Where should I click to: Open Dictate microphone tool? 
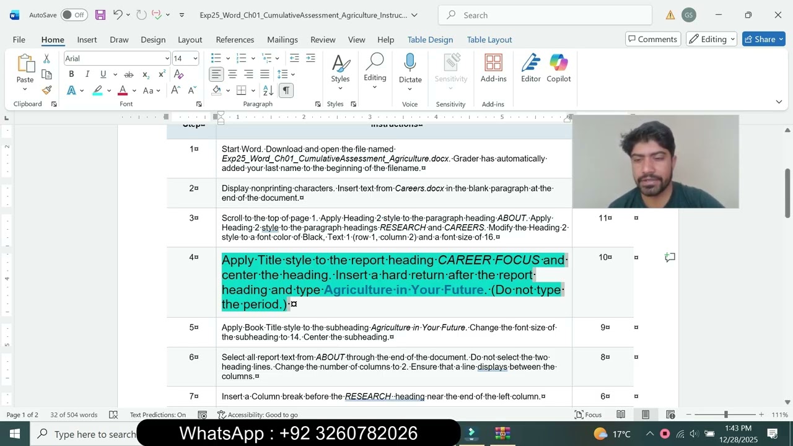[410, 69]
